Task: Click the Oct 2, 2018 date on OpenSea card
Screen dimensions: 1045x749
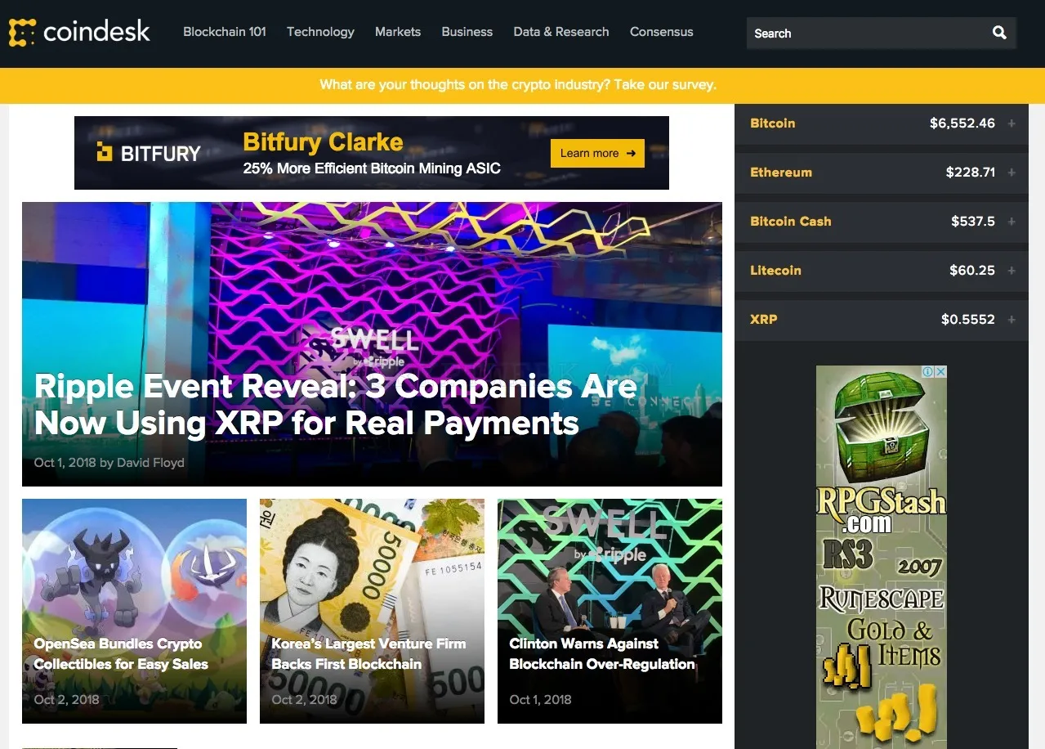Action: pos(67,700)
